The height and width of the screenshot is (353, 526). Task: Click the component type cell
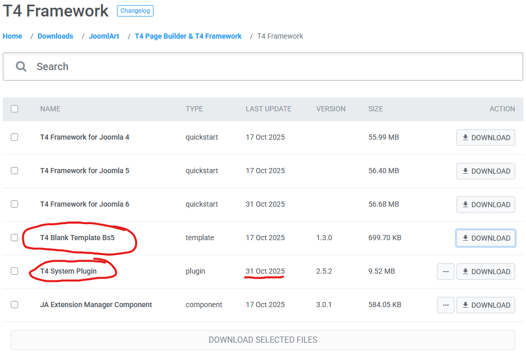coord(203,305)
